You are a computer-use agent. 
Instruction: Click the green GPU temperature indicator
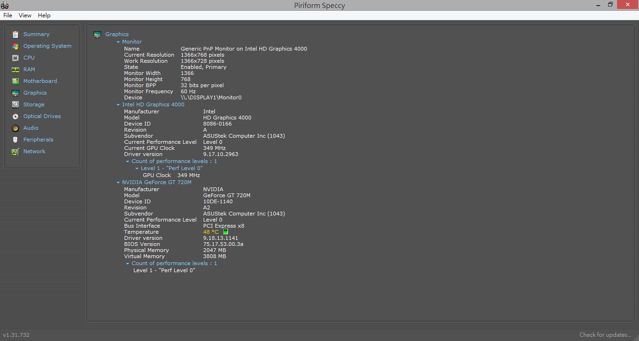coord(225,232)
